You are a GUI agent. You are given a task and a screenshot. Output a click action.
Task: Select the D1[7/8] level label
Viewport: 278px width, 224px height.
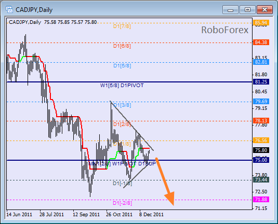pyautogui.click(x=122, y=26)
